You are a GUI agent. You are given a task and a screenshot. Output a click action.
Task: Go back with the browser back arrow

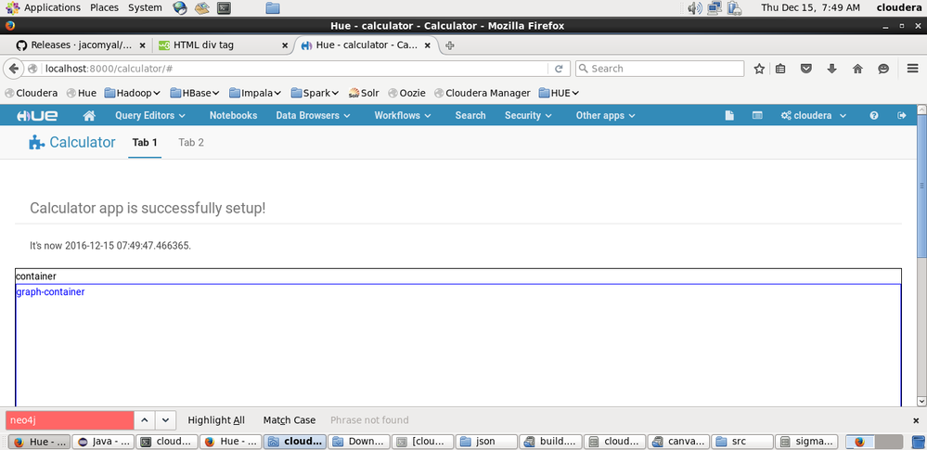pyautogui.click(x=13, y=69)
